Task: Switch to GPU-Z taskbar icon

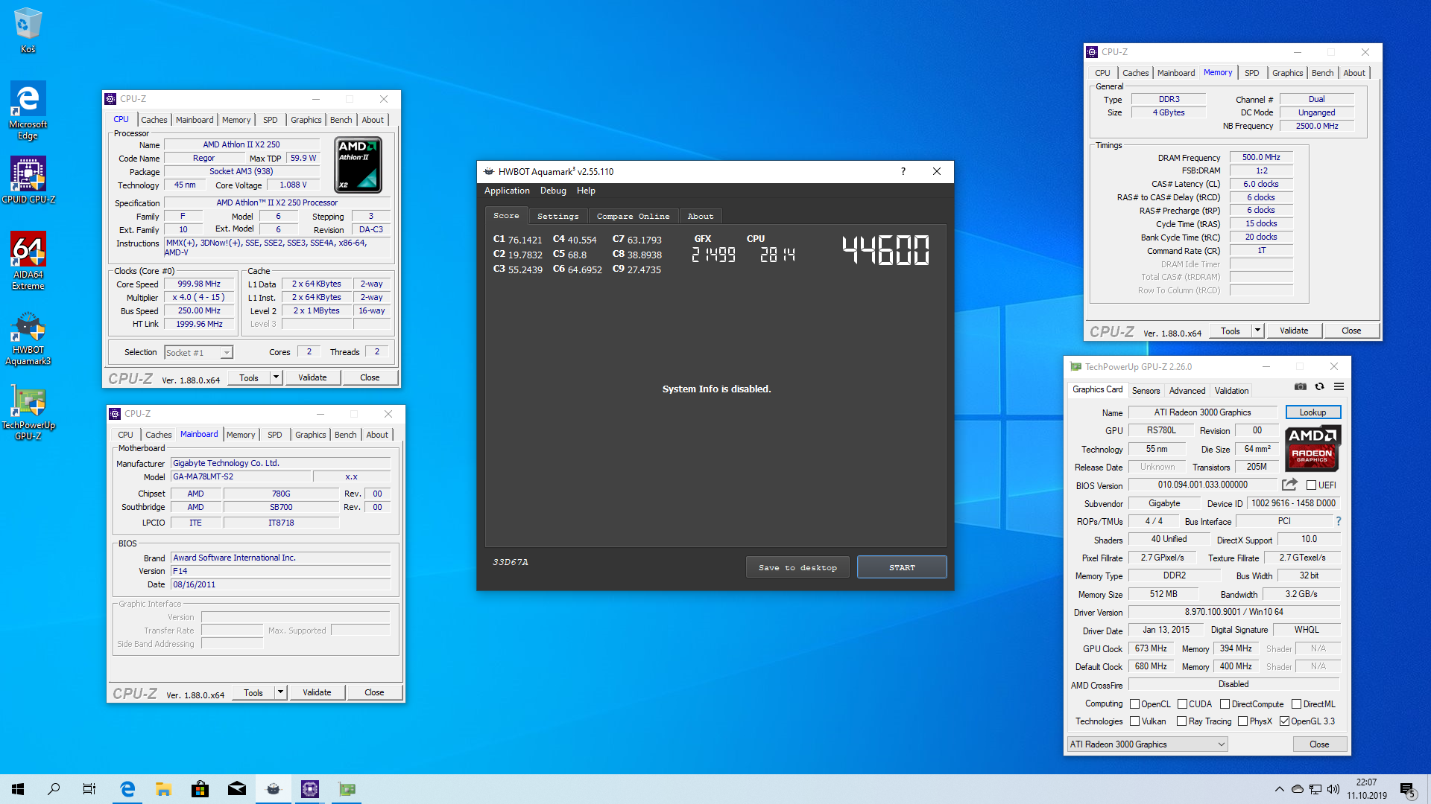Action: [x=347, y=789]
